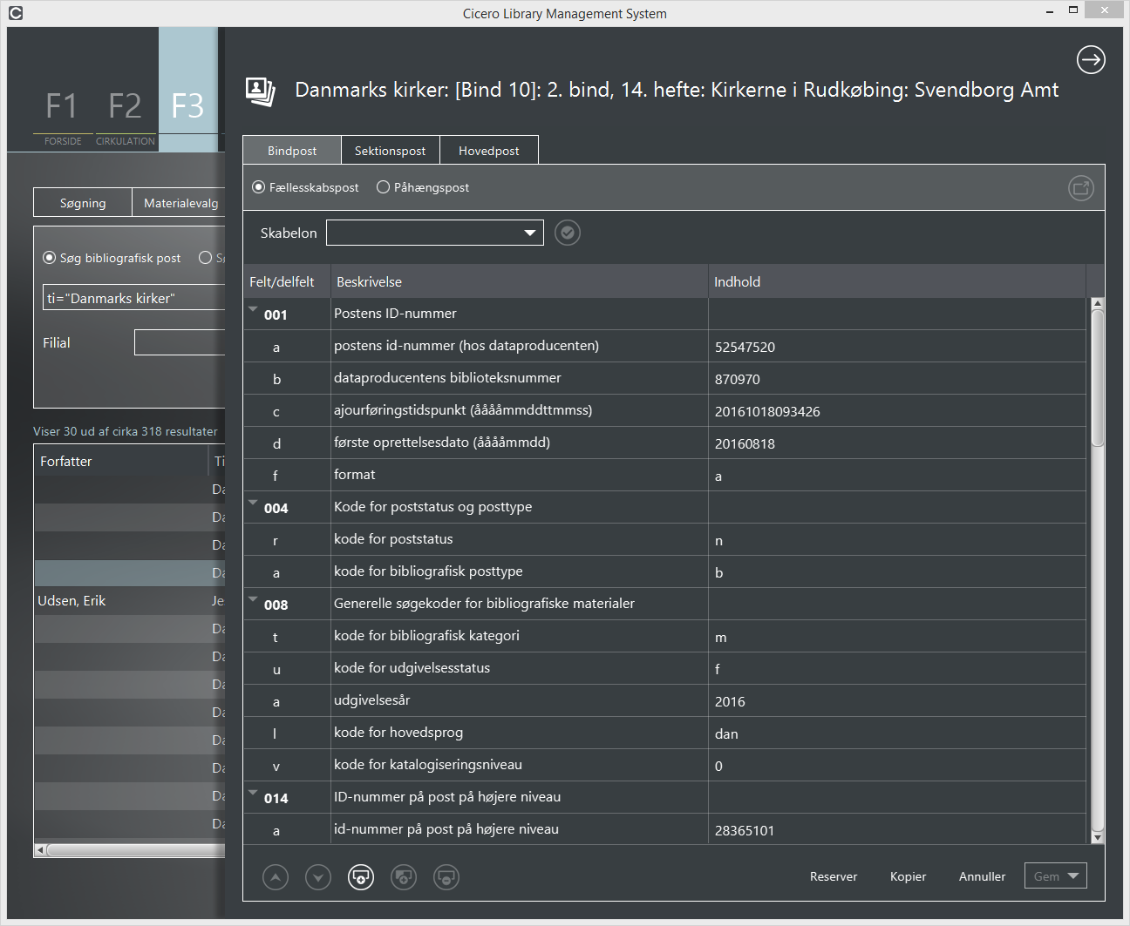Click the kode for poststatus description

pos(393,539)
